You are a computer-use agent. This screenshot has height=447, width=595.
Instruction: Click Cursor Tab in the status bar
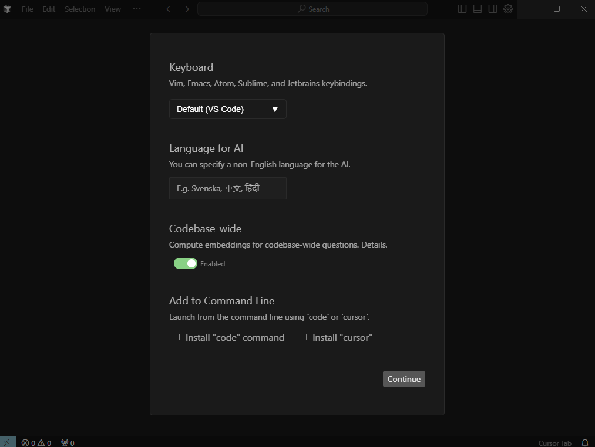click(555, 443)
